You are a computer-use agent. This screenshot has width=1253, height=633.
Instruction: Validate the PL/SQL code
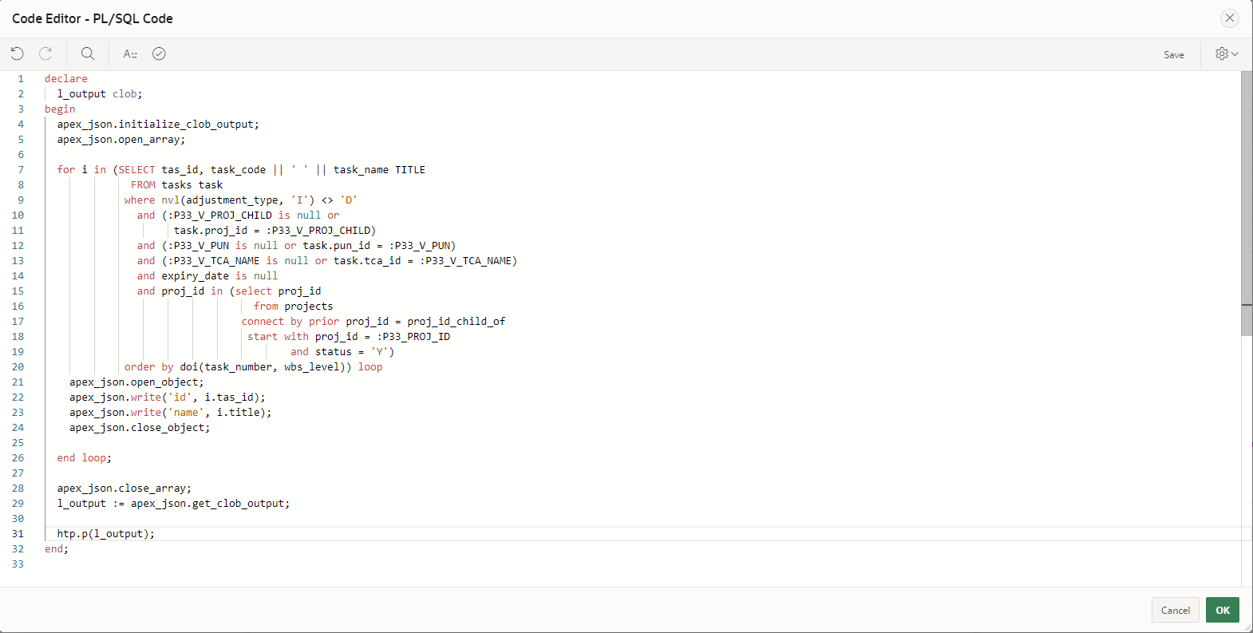pos(159,53)
